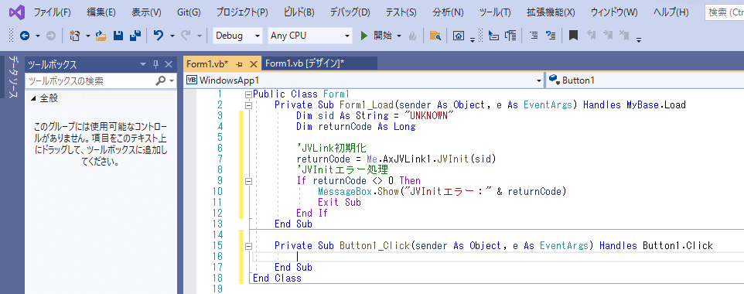Toggle the bookmark icon in toolbar
Screen dimensions: 744x294
pyautogui.click(x=573, y=36)
